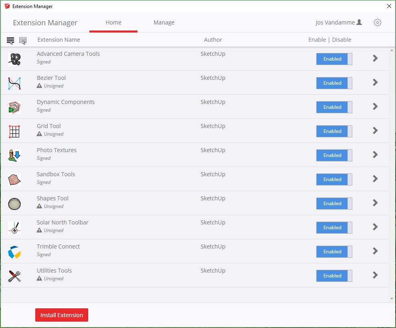The height and width of the screenshot is (328, 396).
Task: Expand Dynamic Components details chevron
Action: (x=375, y=106)
